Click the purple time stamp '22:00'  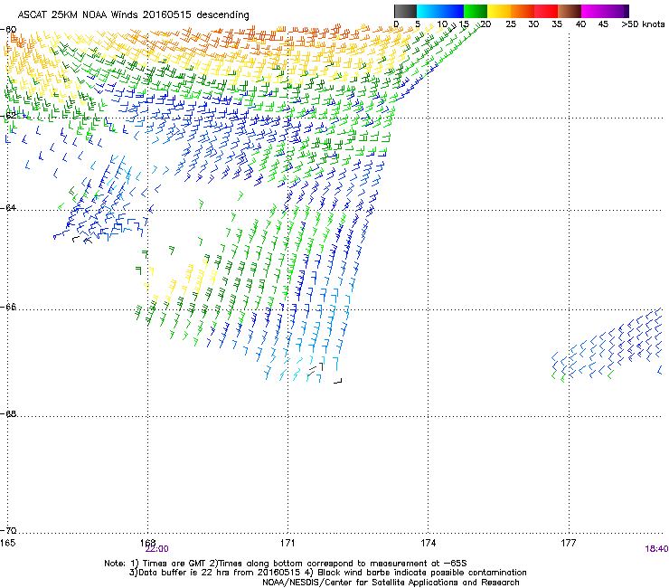point(157,549)
